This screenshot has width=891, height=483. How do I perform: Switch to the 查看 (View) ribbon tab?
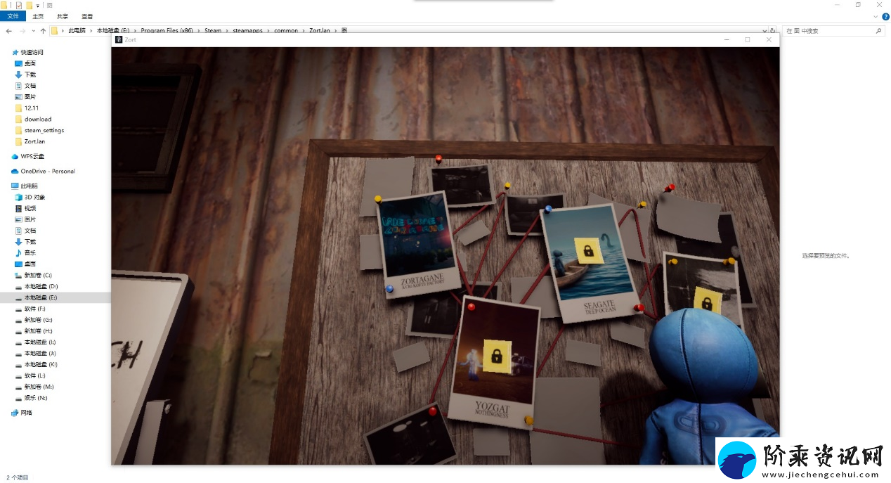pyautogui.click(x=87, y=16)
